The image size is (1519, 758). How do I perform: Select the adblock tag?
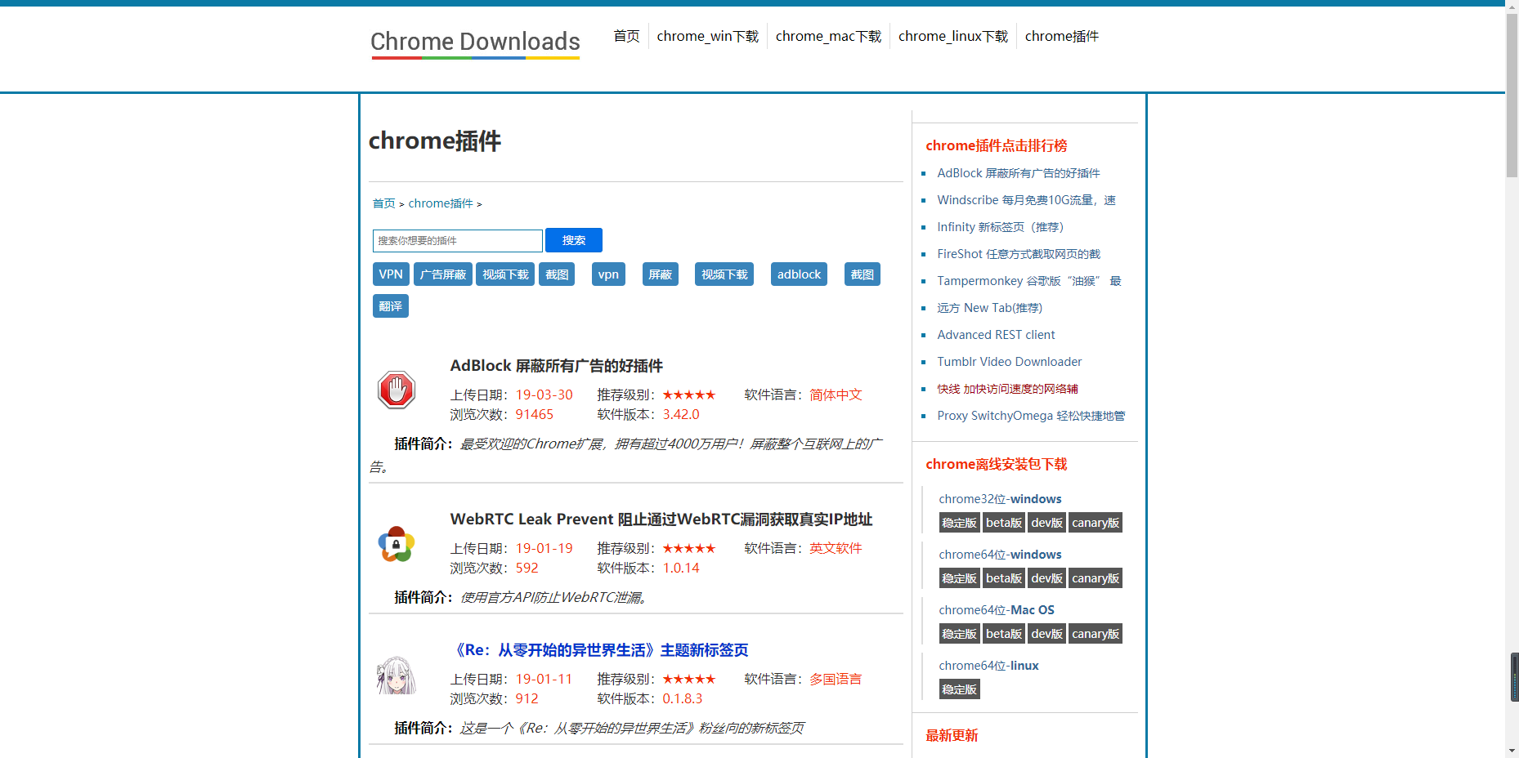pos(799,274)
